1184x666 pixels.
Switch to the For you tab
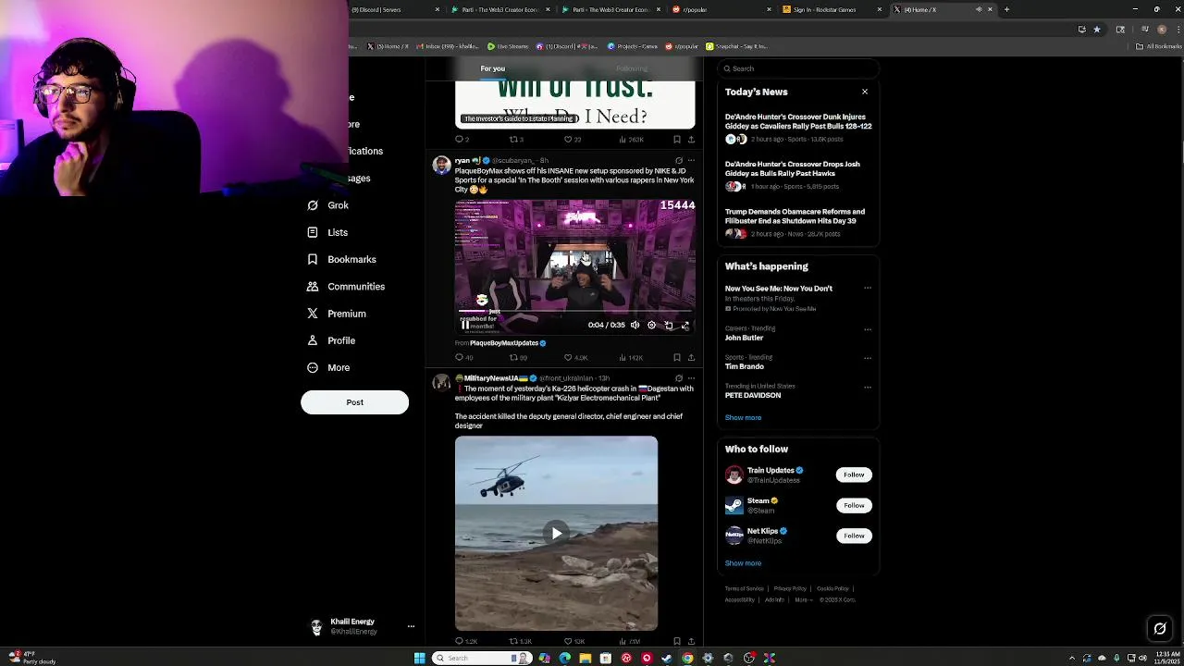[493, 68]
